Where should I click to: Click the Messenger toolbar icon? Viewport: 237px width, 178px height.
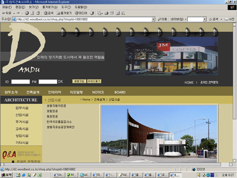(123, 13)
